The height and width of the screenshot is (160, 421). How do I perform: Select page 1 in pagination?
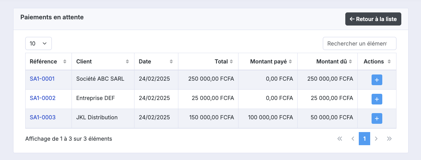pos(365,139)
